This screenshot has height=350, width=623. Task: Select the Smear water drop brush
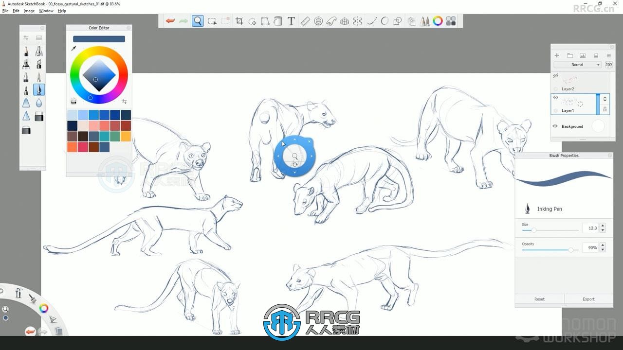39,103
